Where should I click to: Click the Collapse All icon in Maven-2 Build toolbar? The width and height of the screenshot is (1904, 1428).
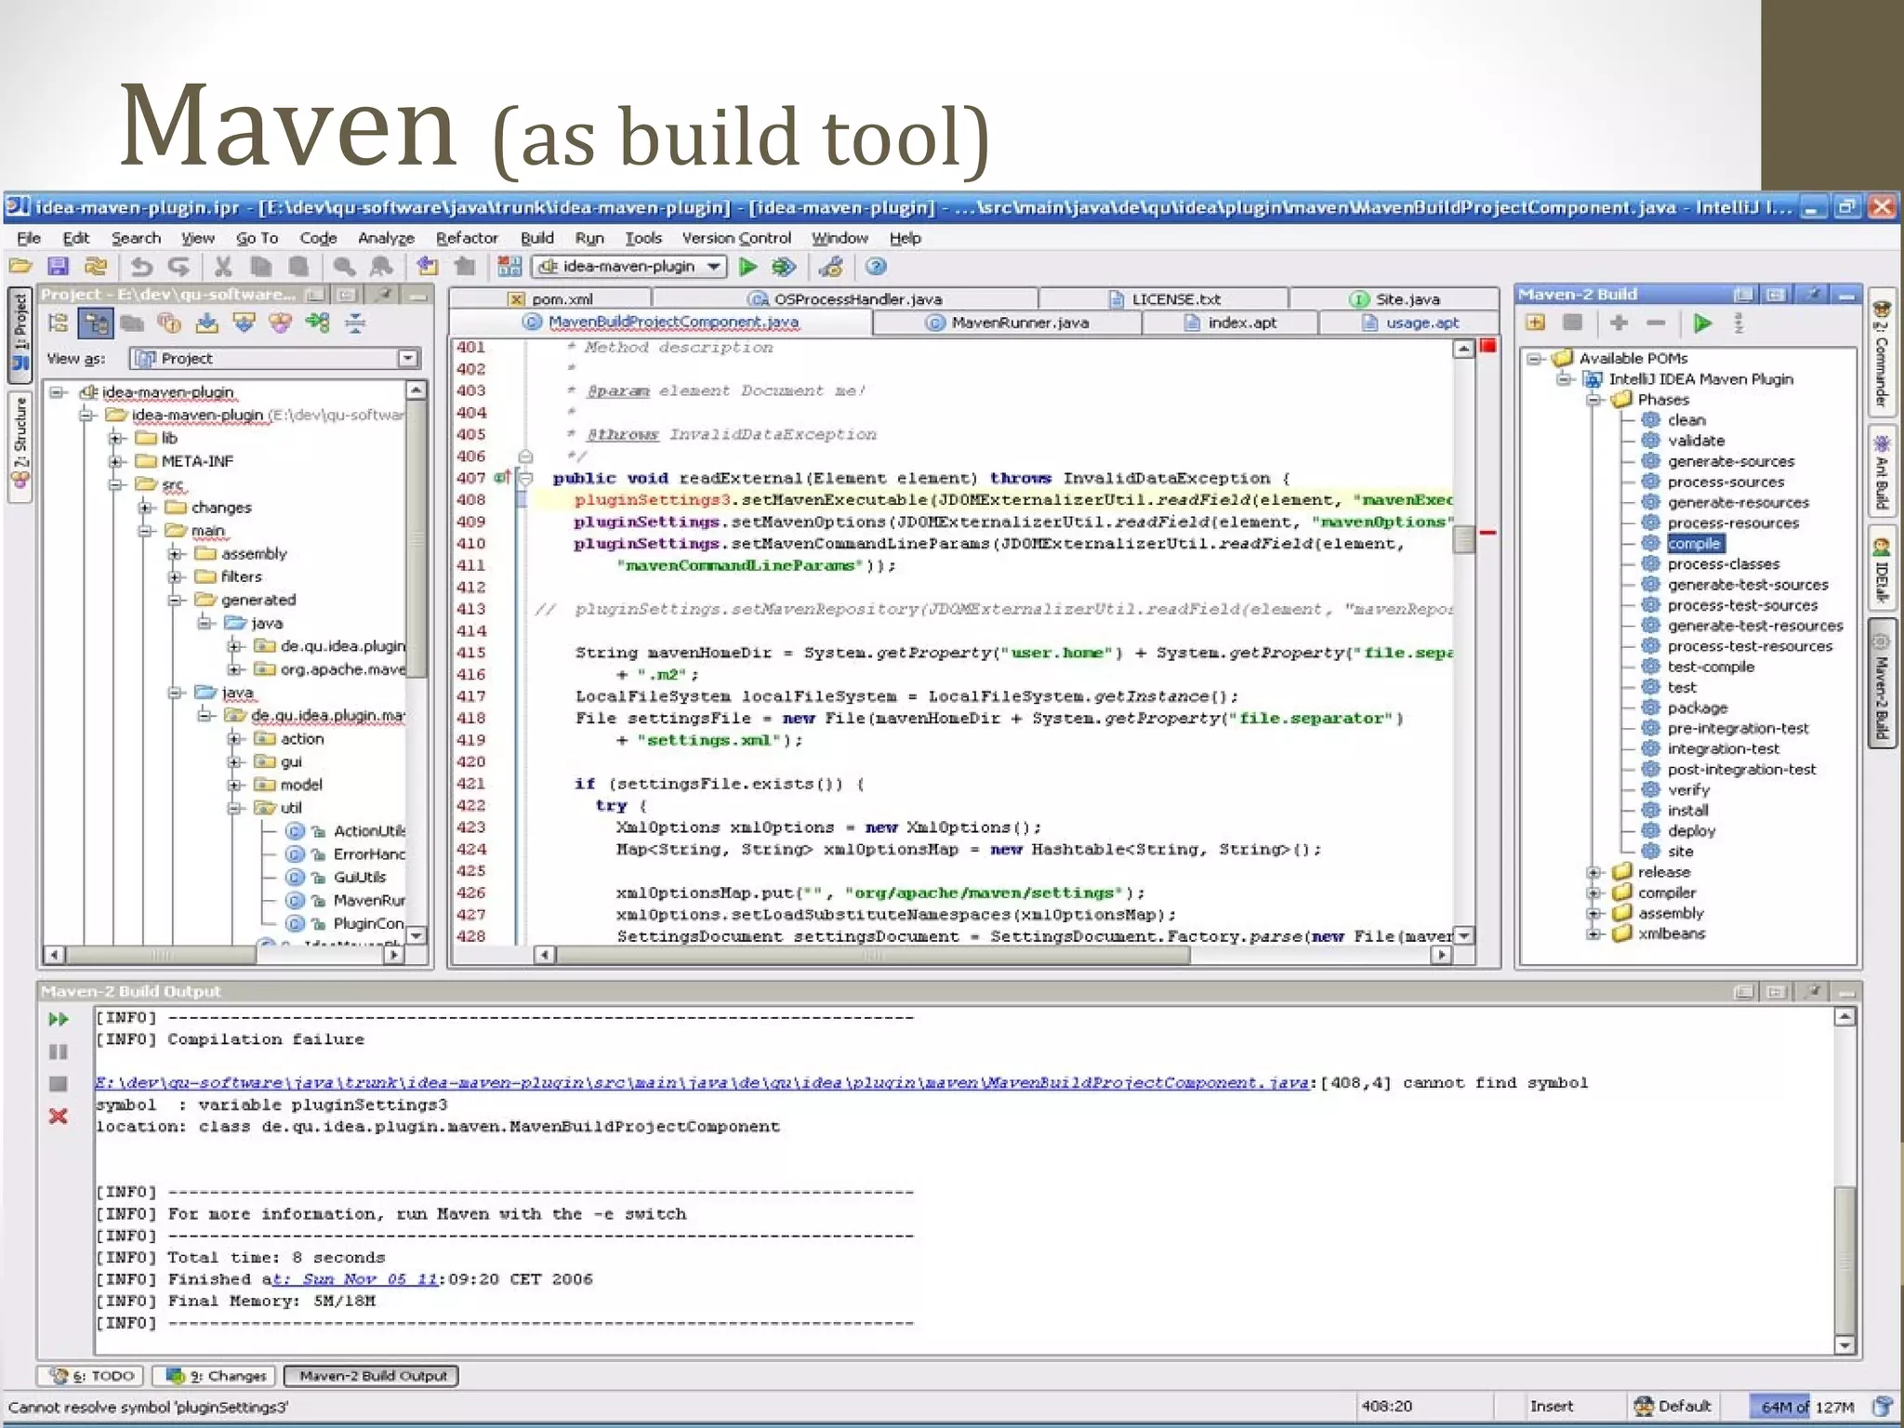[1572, 323]
